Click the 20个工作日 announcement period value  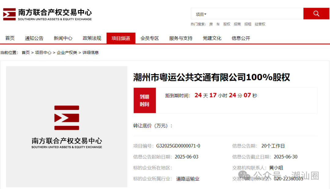273,146
